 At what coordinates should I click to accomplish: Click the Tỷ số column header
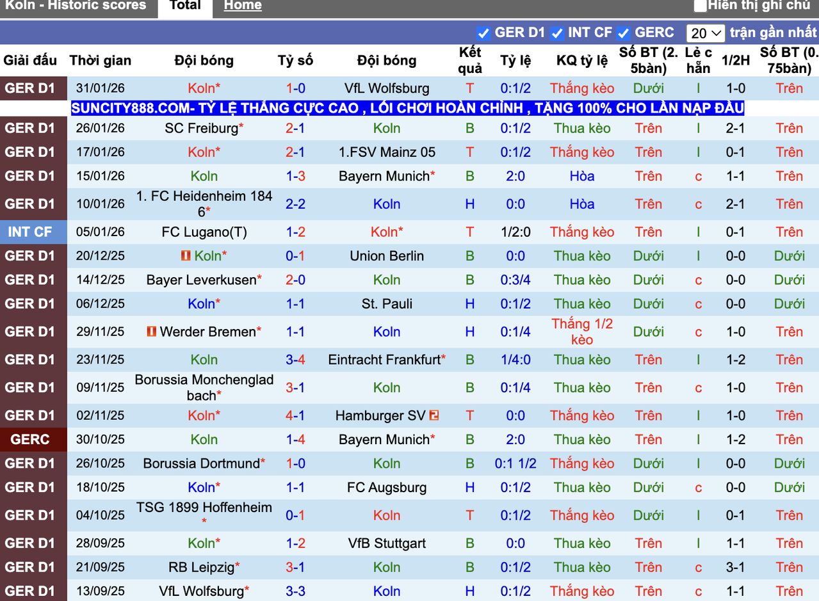tap(295, 61)
